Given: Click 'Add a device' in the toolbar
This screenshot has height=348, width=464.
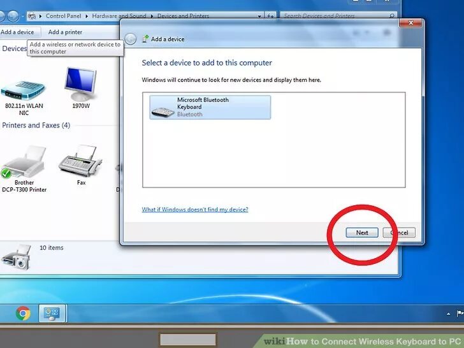Looking at the screenshot, I should [17, 32].
